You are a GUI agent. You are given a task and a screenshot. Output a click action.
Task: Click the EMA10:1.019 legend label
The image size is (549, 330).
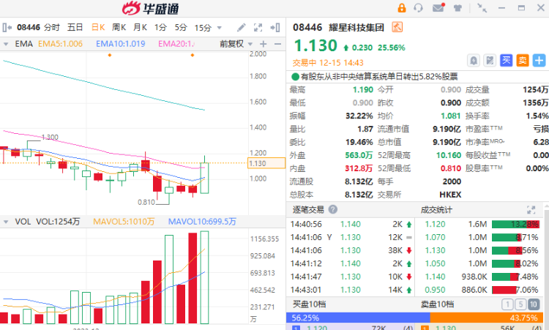121,44
